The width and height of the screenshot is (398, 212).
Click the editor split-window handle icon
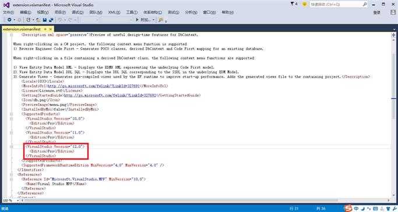[394, 35]
